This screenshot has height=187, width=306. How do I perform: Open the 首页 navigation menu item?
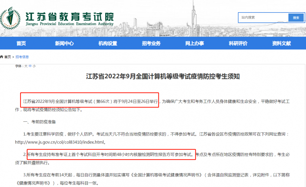click(x=21, y=43)
